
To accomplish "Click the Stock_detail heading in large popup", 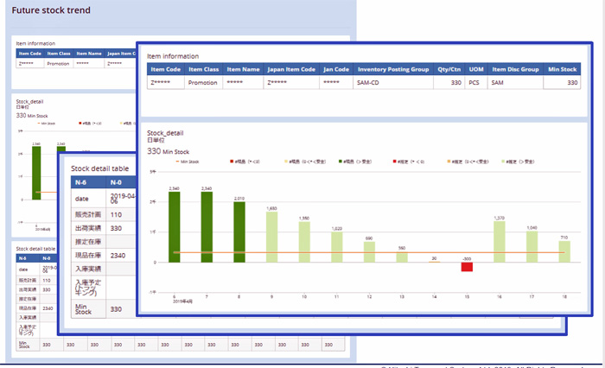I will coord(165,133).
